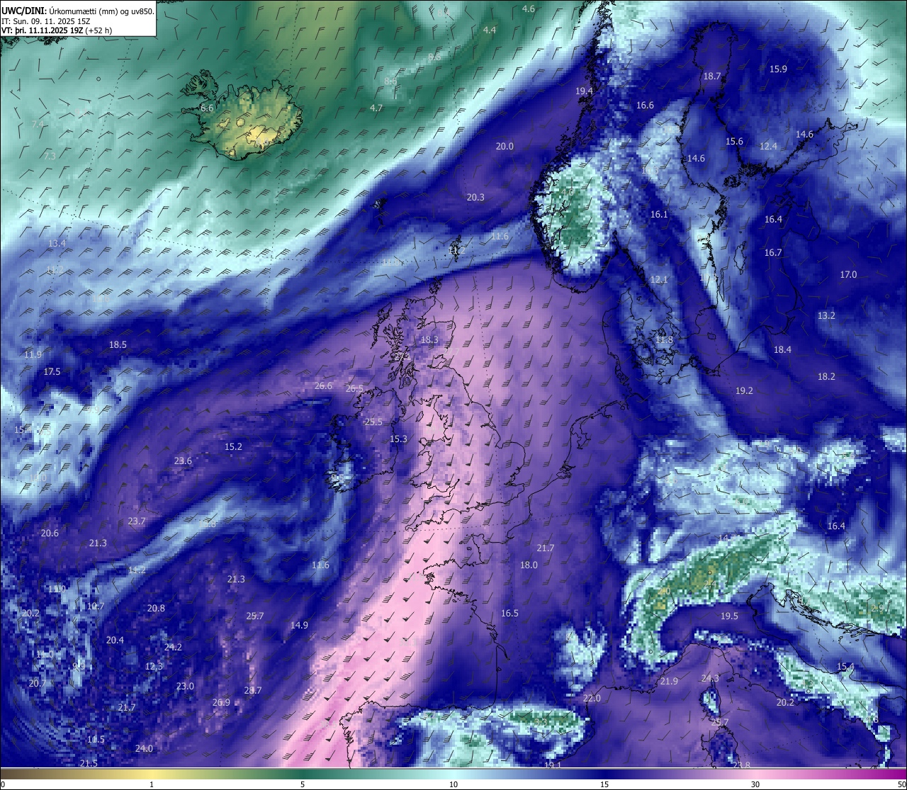
Task: Select the 26.6 value west of Scotland
Action: [323, 386]
